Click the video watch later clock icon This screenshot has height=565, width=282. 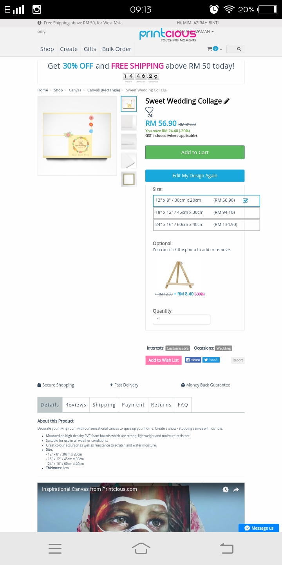226,490
